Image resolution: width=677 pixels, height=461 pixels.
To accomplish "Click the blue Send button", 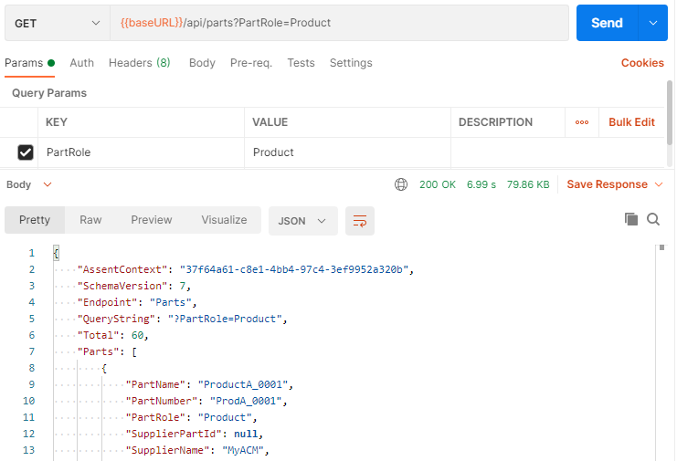I will 607,23.
